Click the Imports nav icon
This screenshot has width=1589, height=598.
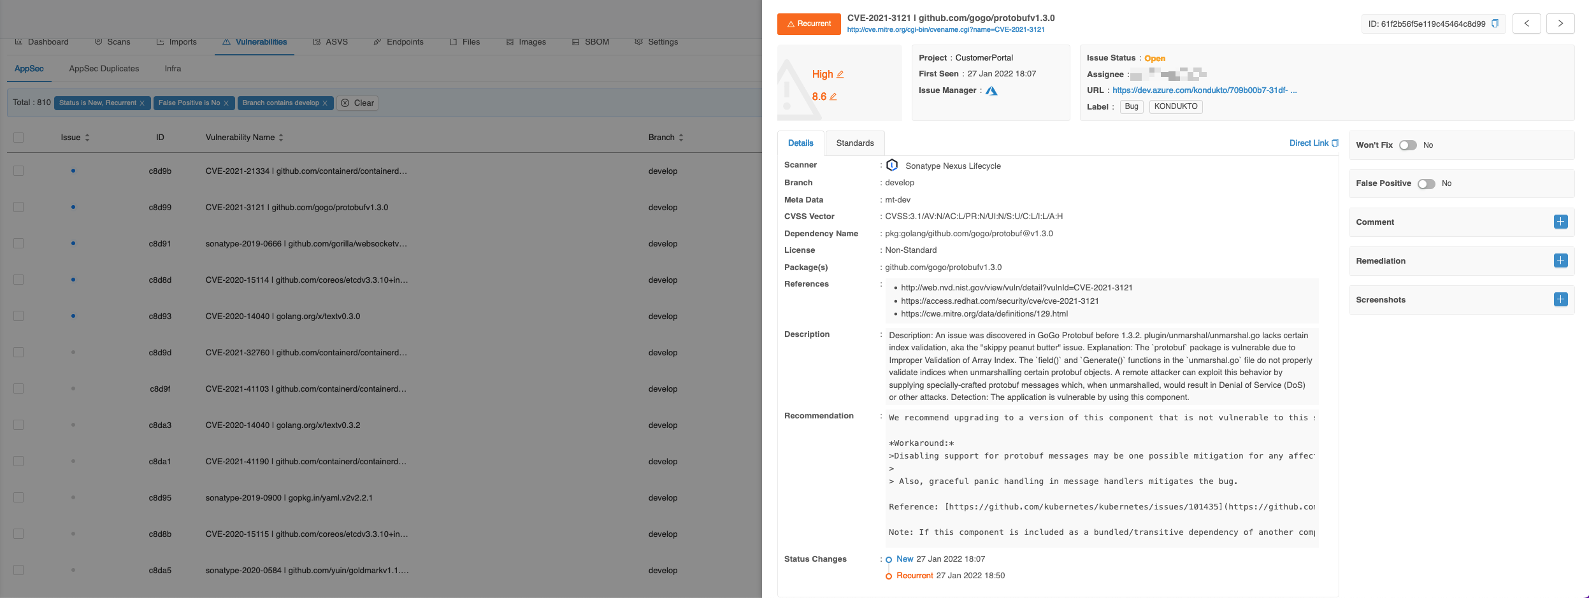point(160,42)
